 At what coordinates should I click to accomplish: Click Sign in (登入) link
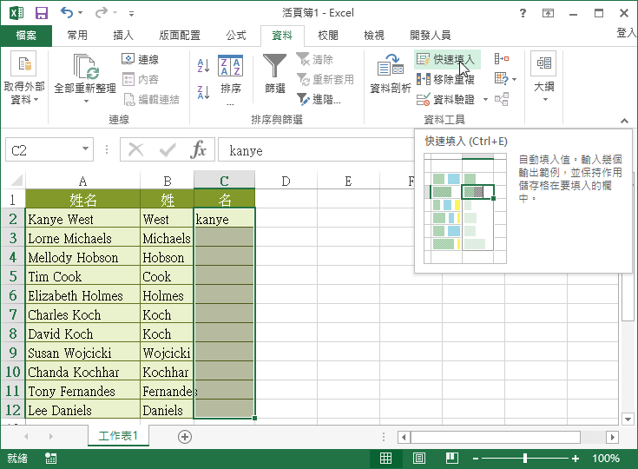pos(626,33)
